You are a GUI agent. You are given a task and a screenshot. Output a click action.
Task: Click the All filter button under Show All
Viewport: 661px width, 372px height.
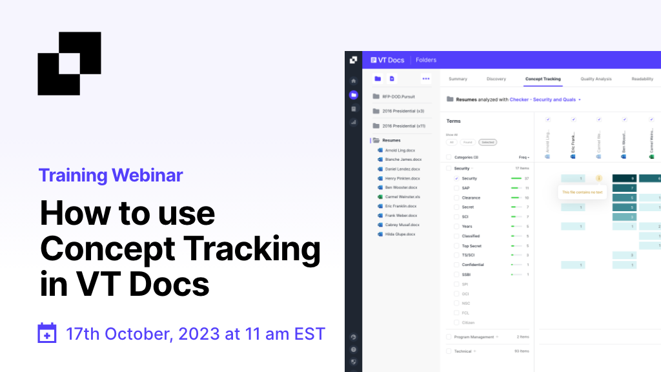click(452, 142)
